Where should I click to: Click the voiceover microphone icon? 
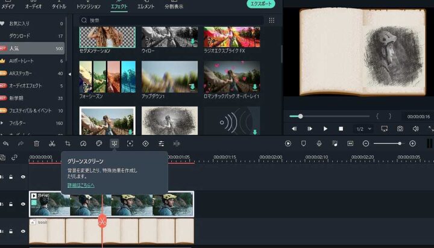pyautogui.click(x=319, y=143)
